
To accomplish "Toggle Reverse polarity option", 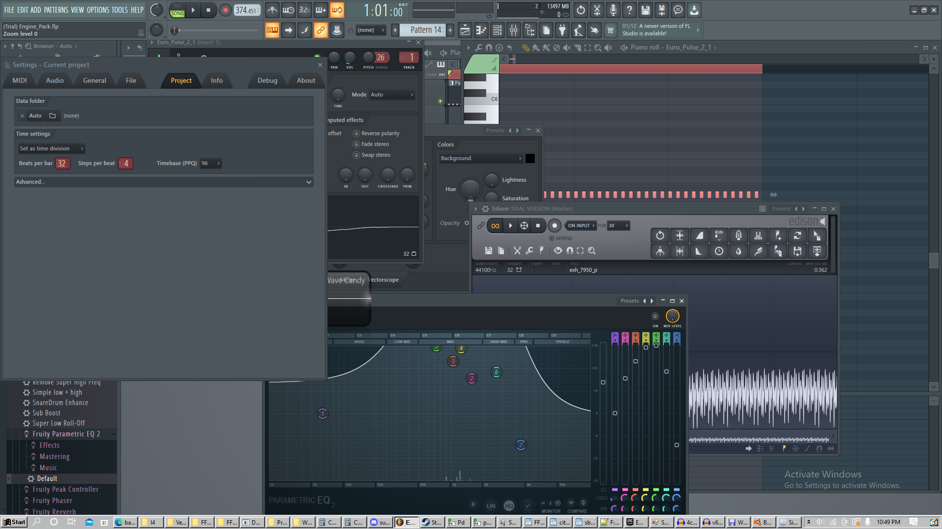I will click(357, 133).
